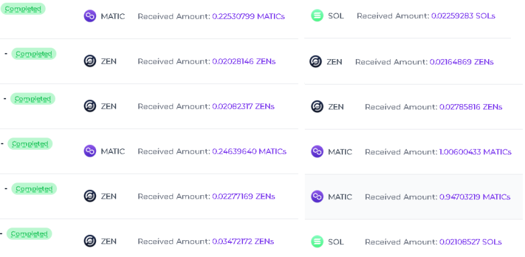
Task: Click ZEN coin icon beside 0.02028146 ZENs
Action: pos(90,61)
